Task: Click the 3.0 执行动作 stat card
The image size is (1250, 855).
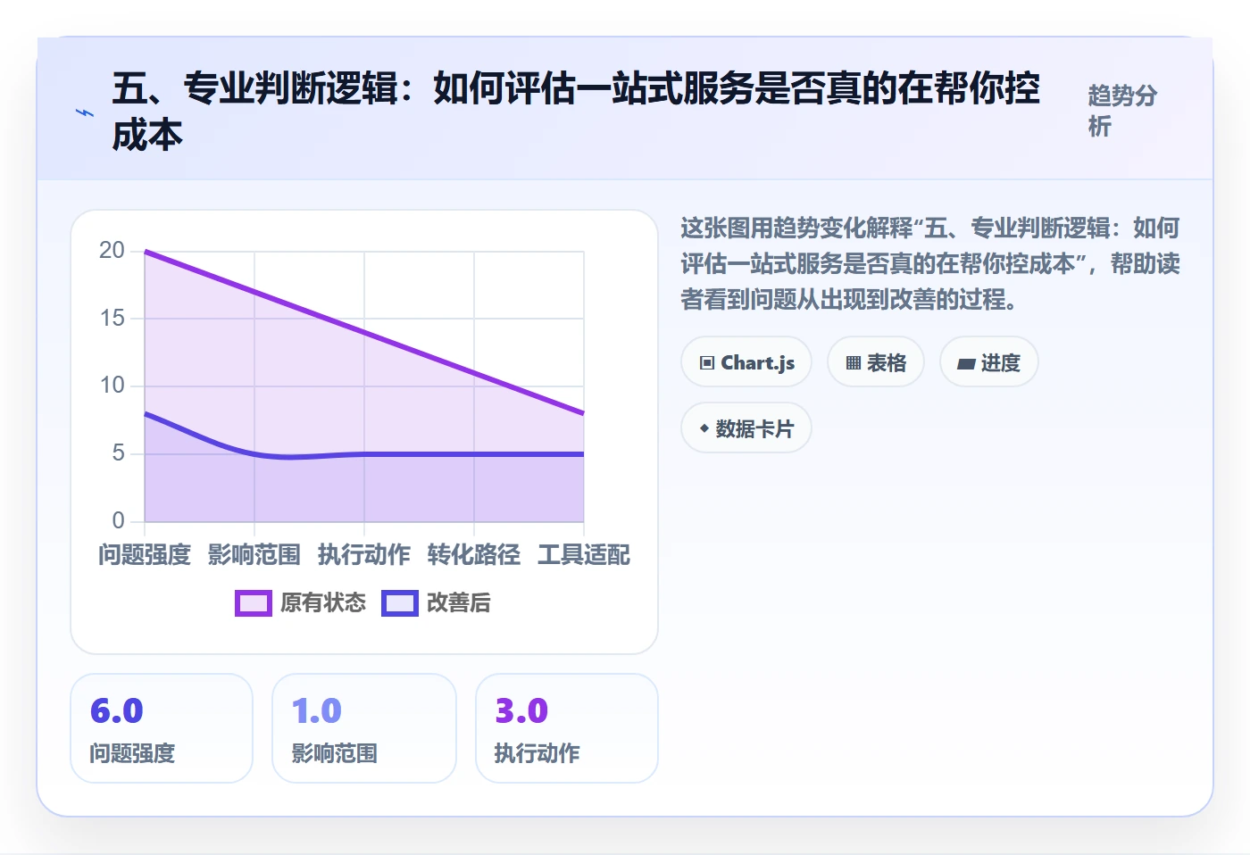Action: (567, 728)
